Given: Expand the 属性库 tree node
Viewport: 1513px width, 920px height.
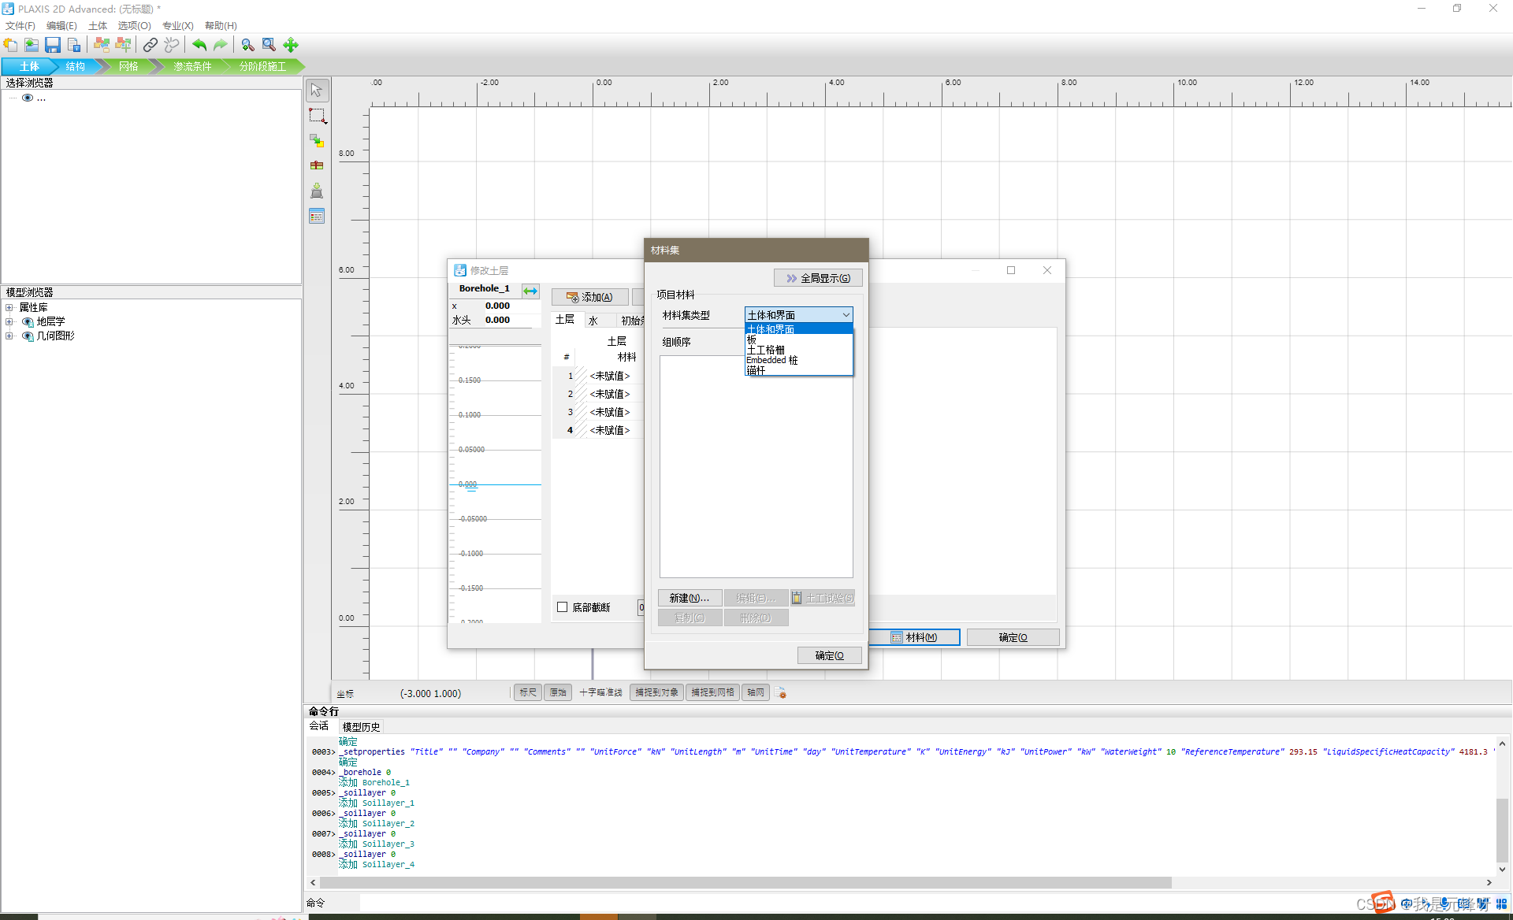Looking at the screenshot, I should [9, 307].
